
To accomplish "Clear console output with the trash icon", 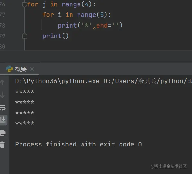I will 2,145.
